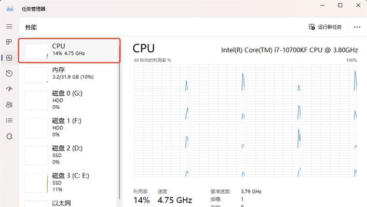
Task: Select 磁盘 0 (G:) HDD entry
Action: coord(69,100)
